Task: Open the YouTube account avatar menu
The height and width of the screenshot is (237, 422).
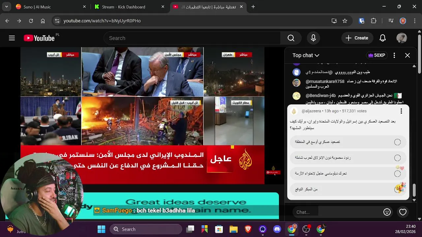Action: (402, 38)
